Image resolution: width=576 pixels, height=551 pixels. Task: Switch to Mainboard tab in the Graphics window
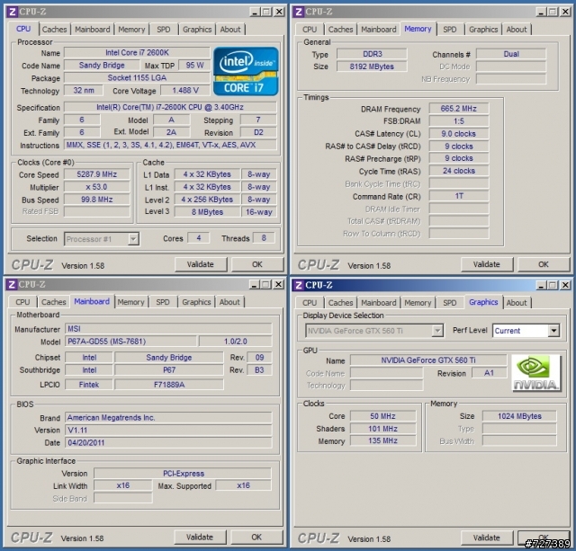coord(378,303)
